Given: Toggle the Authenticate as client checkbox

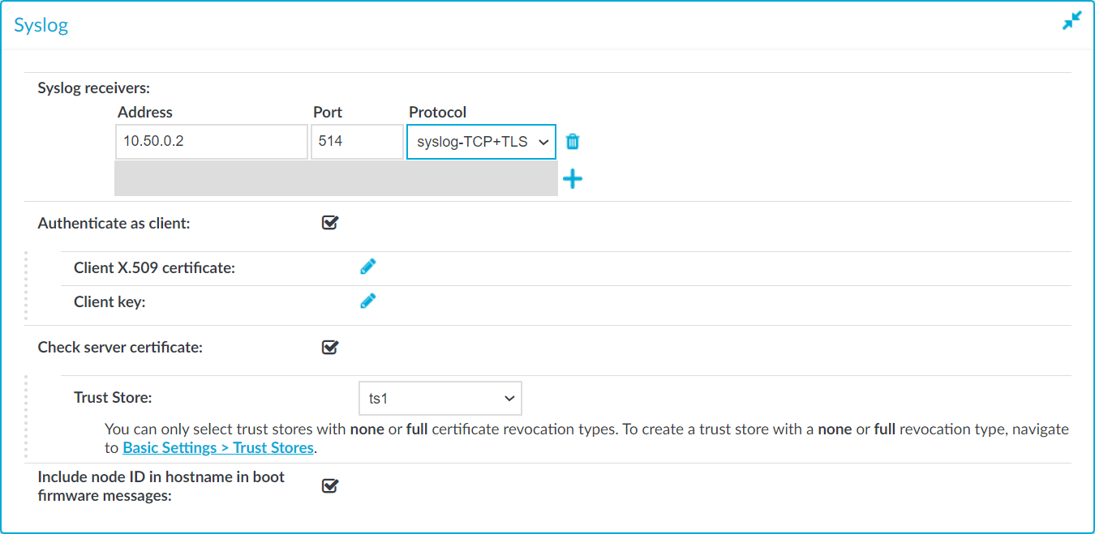Looking at the screenshot, I should (330, 223).
